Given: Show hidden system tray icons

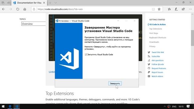Looking at the screenshot, I should pyautogui.click(x=165, y=106).
